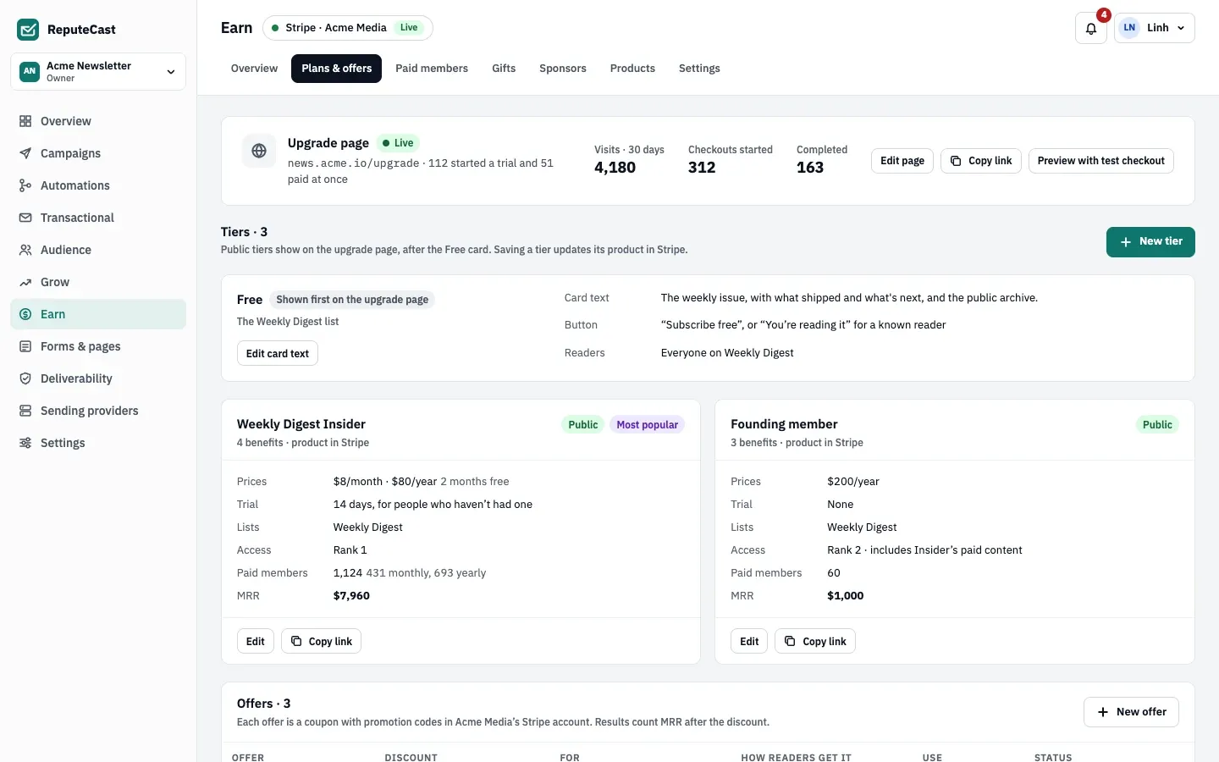Open Audience in the sidebar
Viewport: 1219px width, 762px height.
pos(98,250)
